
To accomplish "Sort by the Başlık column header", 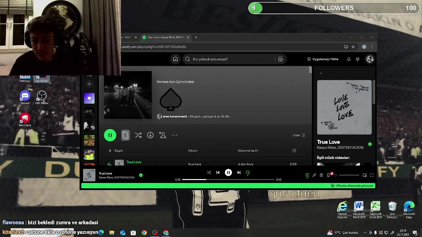I will click(x=119, y=151).
